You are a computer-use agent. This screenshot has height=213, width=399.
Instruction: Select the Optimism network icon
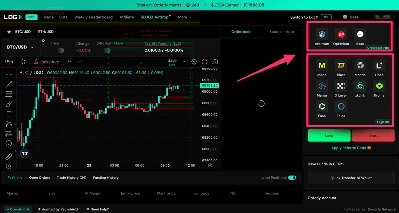341,34
